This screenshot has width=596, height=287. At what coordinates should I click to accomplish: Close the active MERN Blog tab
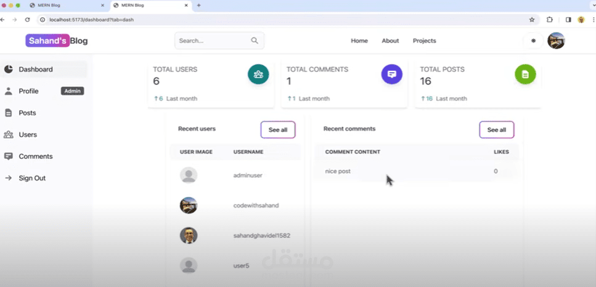(186, 6)
